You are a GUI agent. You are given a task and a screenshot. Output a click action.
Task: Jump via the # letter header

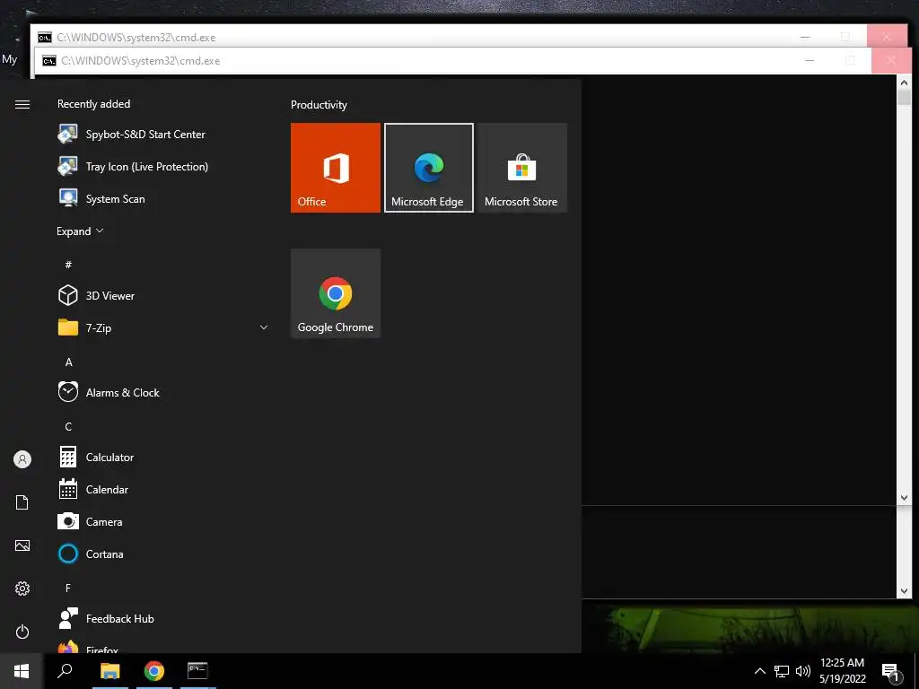point(68,265)
